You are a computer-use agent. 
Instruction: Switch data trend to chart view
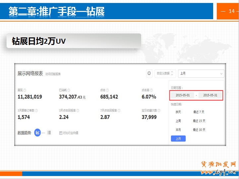coord(38,133)
